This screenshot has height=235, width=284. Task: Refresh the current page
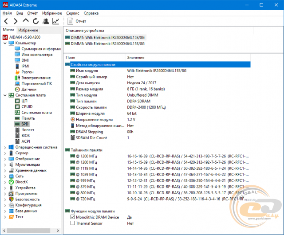pos(35,21)
